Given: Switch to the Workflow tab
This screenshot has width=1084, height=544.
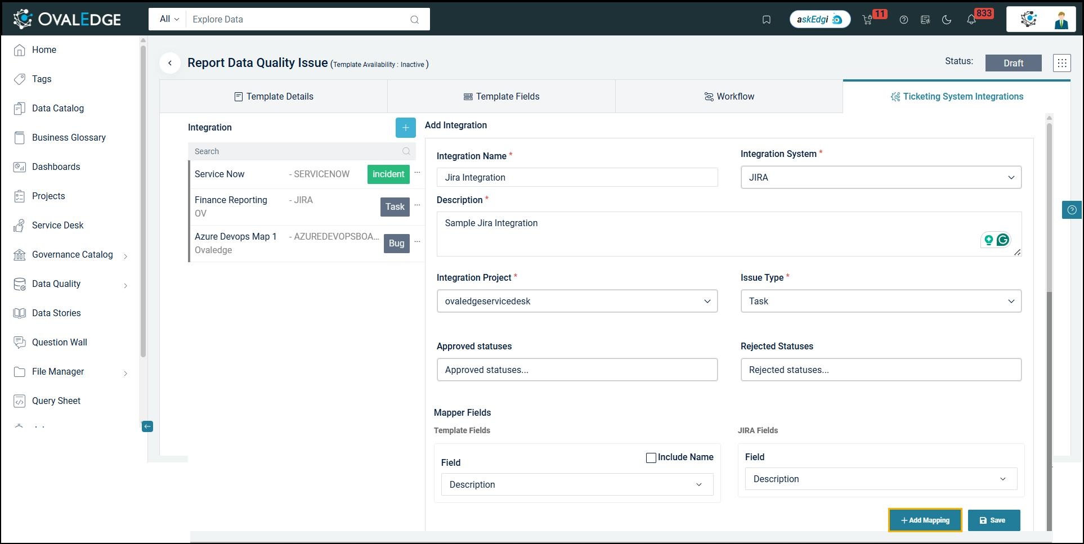Looking at the screenshot, I should 729,97.
